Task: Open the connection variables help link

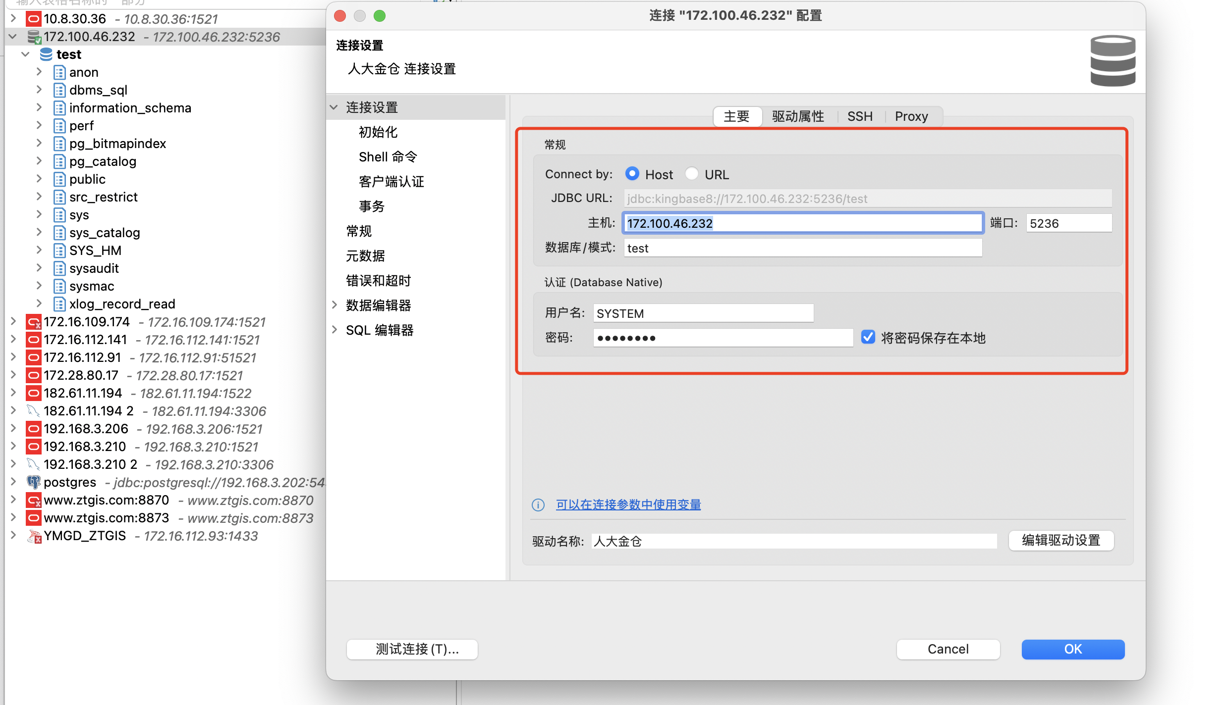Action: coord(628,504)
